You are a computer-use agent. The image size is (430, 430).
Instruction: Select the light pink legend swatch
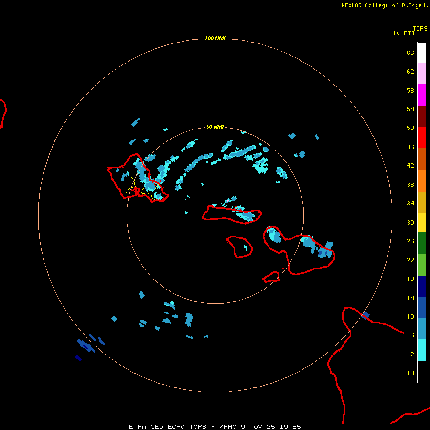(422, 73)
